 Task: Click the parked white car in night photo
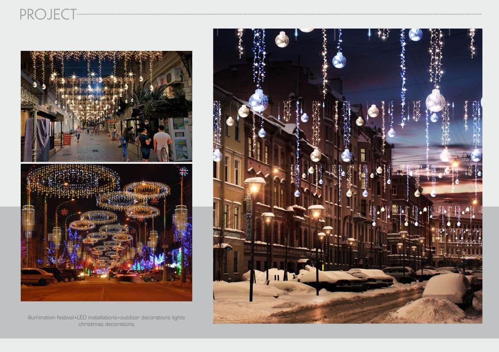coord(36,276)
